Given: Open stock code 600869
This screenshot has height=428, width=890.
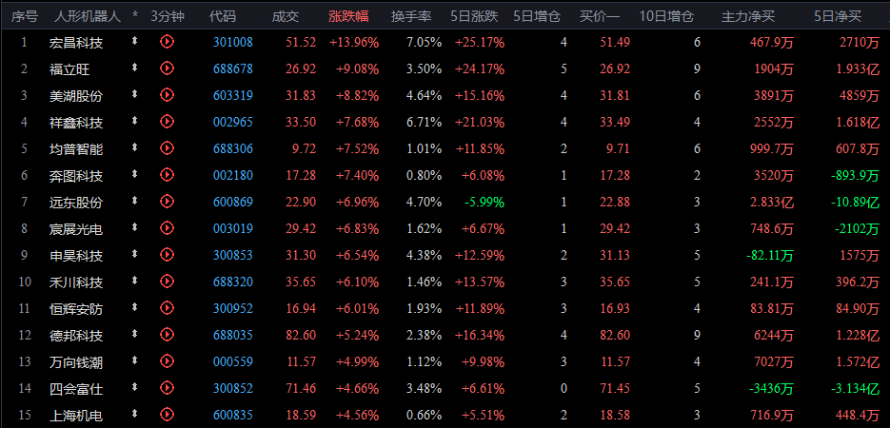Looking at the screenshot, I should (232, 202).
